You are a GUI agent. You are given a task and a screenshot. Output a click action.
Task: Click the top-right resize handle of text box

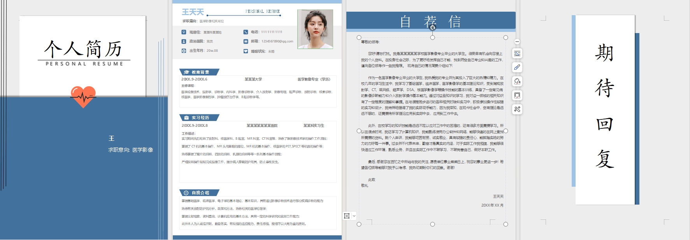pos(506,38)
